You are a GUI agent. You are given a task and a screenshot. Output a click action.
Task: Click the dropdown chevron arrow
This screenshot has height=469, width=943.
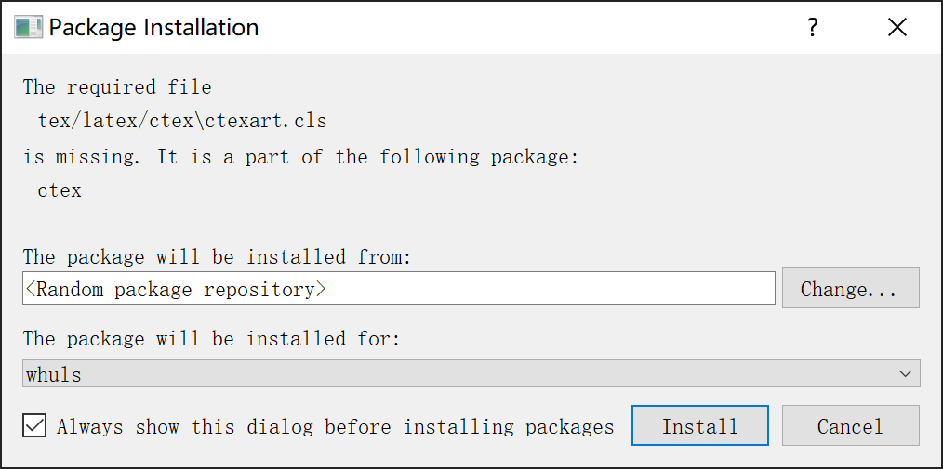click(906, 374)
